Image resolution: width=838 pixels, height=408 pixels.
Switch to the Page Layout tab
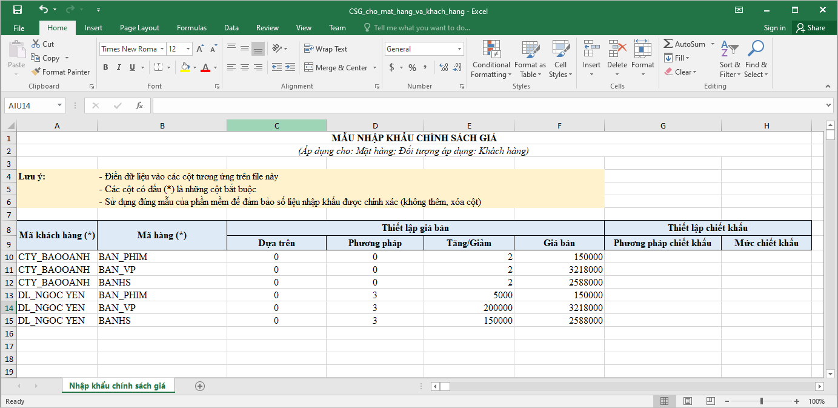(139, 28)
